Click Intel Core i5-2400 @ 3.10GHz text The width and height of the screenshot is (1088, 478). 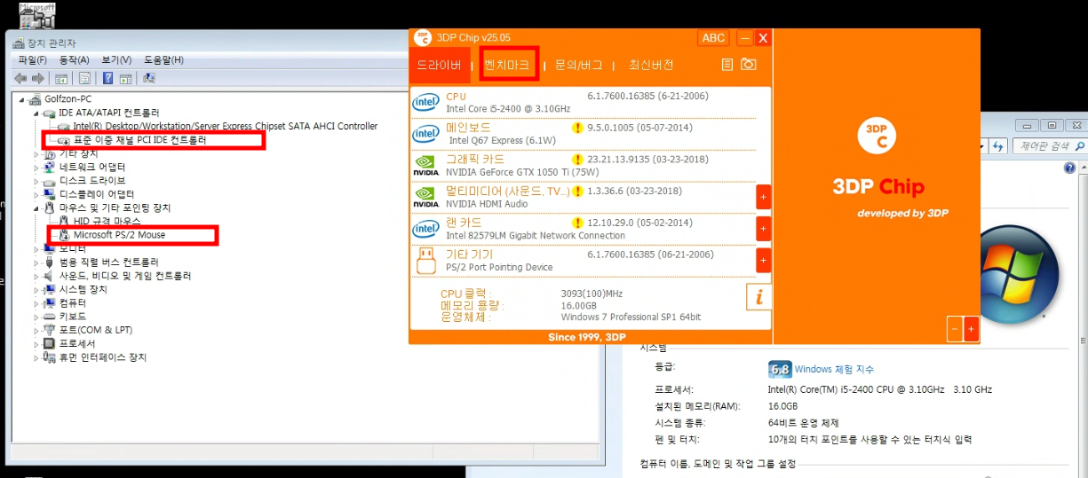[x=507, y=108]
